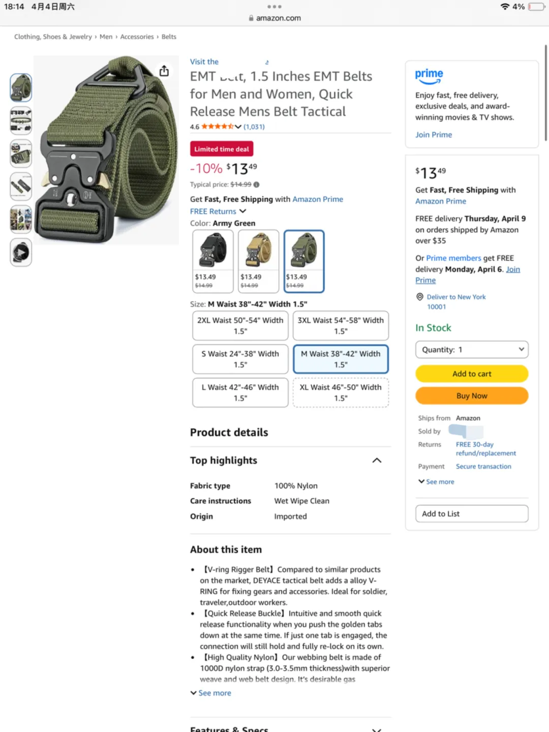Screen dimensions: 549x732
Task: Click the Add to cart button
Action: [472, 374]
